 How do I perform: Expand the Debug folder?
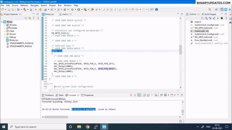click(5, 37)
